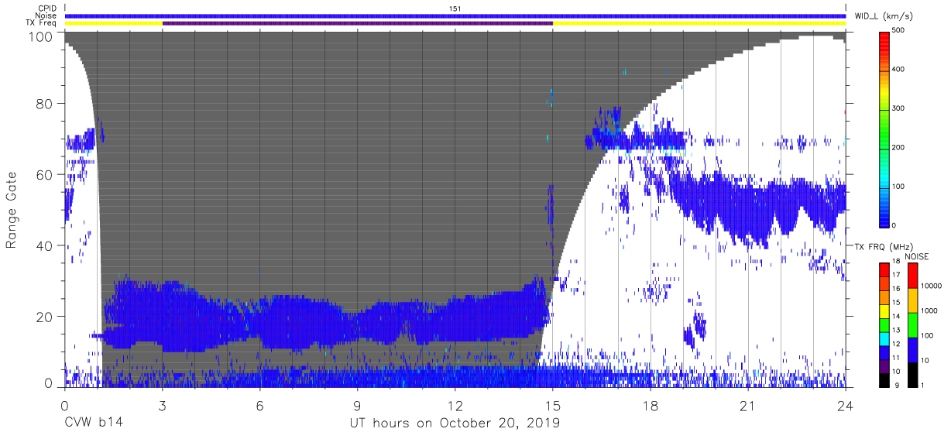Click the '1000' noise tick label
951x439 pixels.
click(931, 310)
